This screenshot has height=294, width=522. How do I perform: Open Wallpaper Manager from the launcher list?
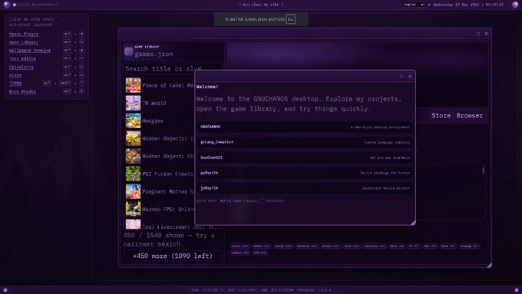point(30,50)
